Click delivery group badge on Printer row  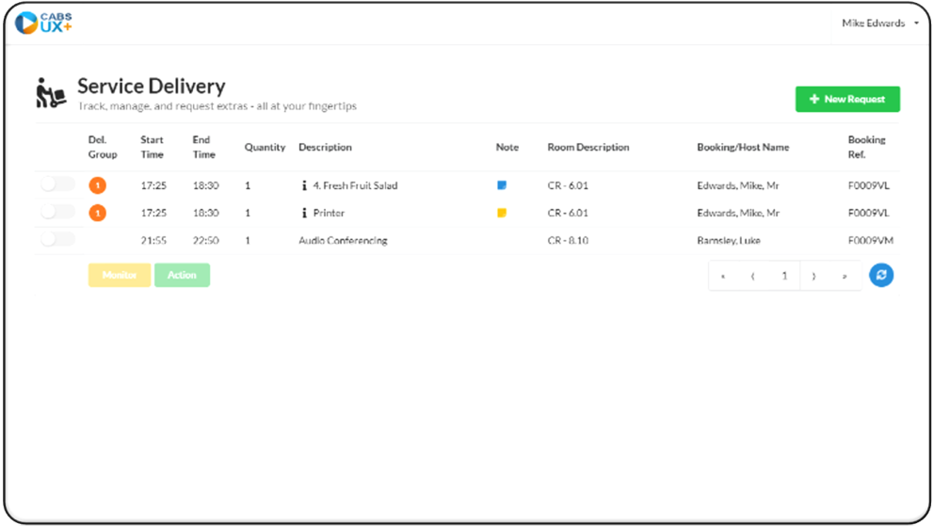coord(97,214)
